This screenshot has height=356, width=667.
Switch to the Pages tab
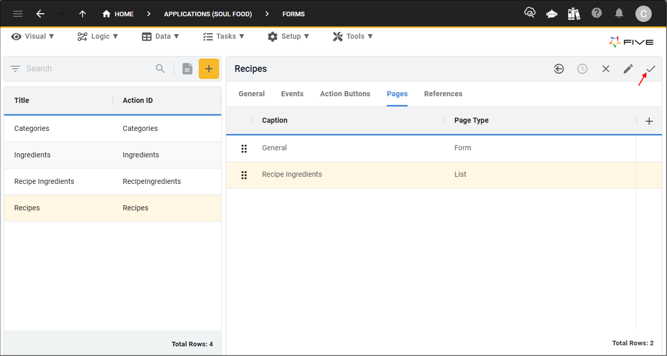pyautogui.click(x=397, y=94)
